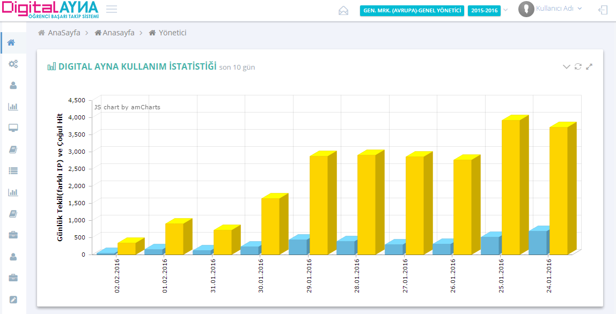Image resolution: width=616 pixels, height=314 pixels.
Task: Go to the Yönetici breadcrumb item
Action: [x=172, y=33]
